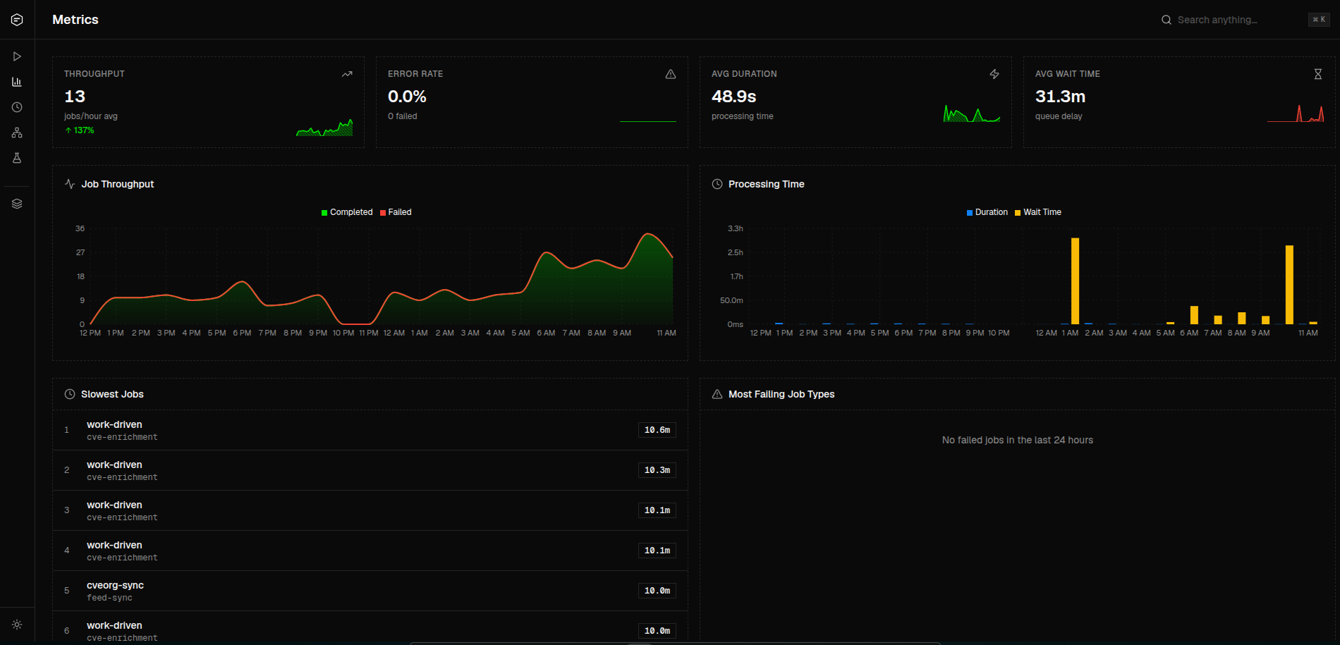
Task: Click the Avg Duration lightning icon
Action: [x=994, y=74]
